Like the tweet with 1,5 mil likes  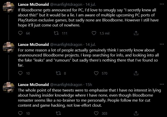(94, 33)
